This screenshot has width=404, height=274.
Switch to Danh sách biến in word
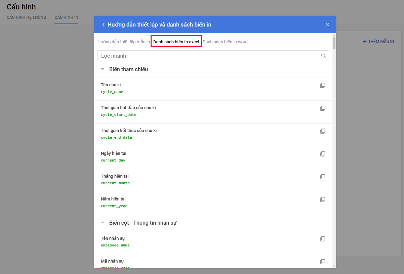tap(225, 42)
